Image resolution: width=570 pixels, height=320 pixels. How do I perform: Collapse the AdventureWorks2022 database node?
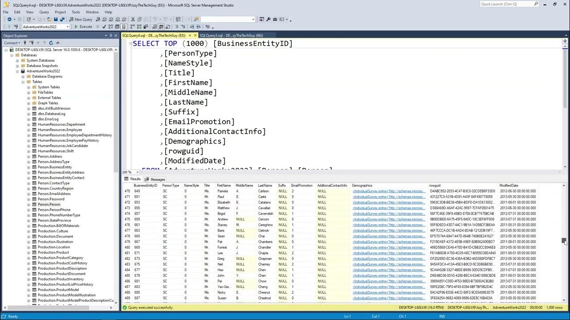tap(17, 71)
